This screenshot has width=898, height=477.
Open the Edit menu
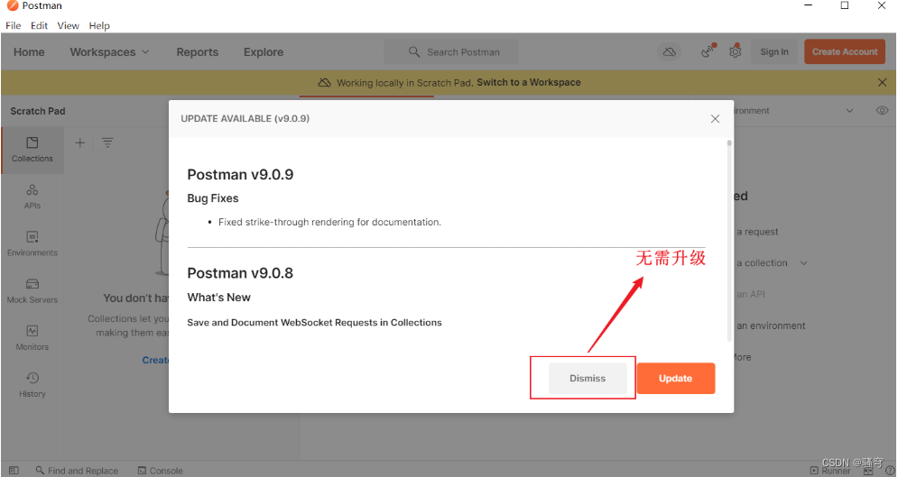click(39, 26)
